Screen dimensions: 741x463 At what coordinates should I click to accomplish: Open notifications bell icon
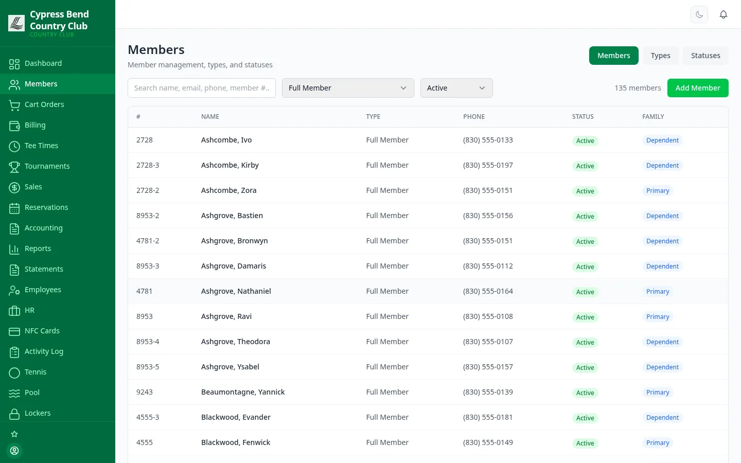pos(724,14)
